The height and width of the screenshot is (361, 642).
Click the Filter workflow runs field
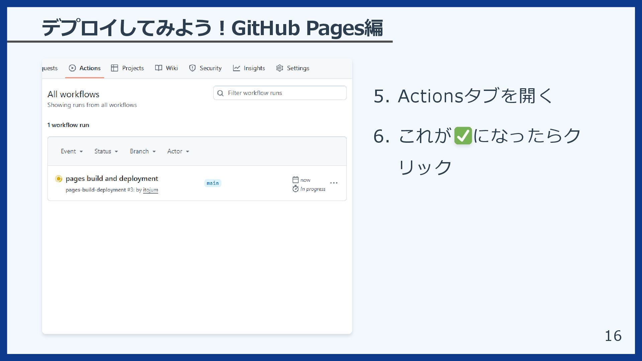point(280,93)
